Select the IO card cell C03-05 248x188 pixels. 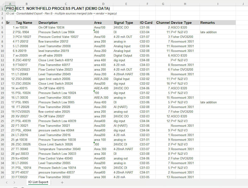pyautogui.click(x=147, y=177)
